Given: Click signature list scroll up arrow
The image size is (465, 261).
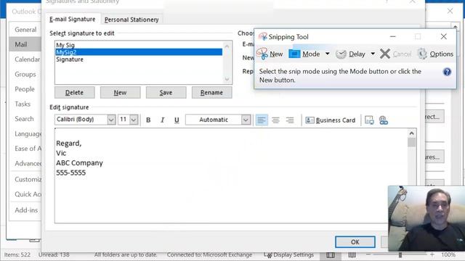Looking at the screenshot, I should pos(227,46).
